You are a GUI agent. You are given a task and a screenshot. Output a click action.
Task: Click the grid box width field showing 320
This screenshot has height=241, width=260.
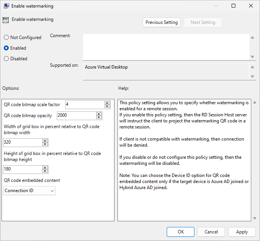tap(23, 142)
